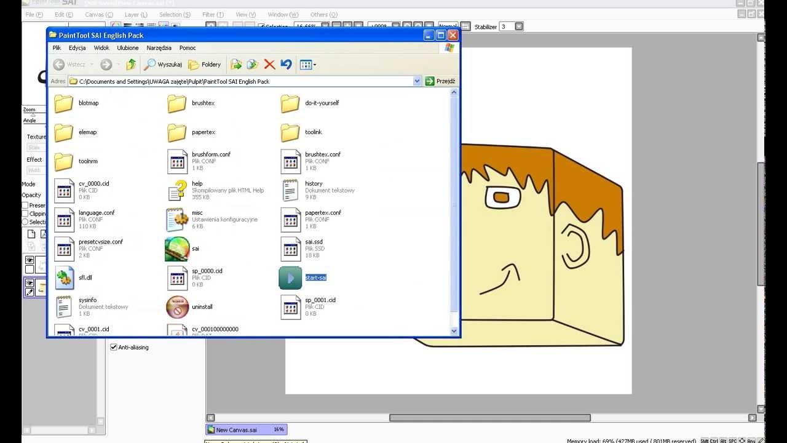The height and width of the screenshot is (443, 787).
Task: Select the uninstall program icon
Action: 177,306
